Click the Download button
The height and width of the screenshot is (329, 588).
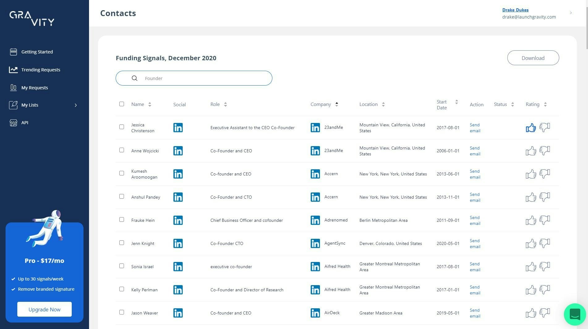pos(533,58)
